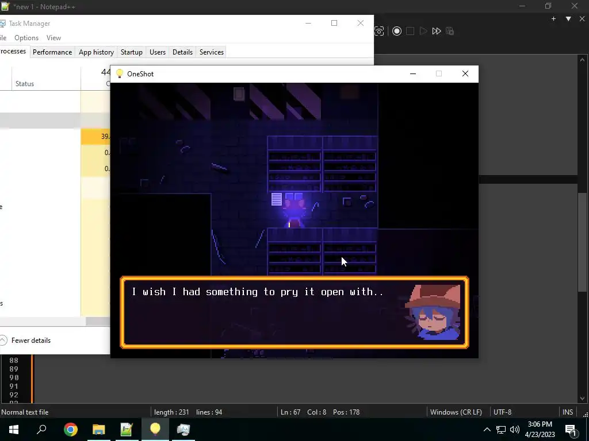Screen dimensions: 589x441
Task: Switch to Task Manager Performance tab
Action: pos(52,52)
